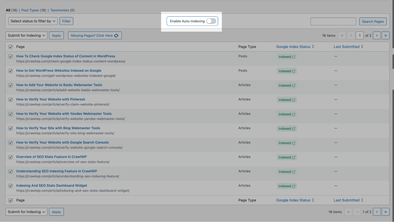
Task: Switch to the Taxonomies tab
Action: pyautogui.click(x=59, y=10)
